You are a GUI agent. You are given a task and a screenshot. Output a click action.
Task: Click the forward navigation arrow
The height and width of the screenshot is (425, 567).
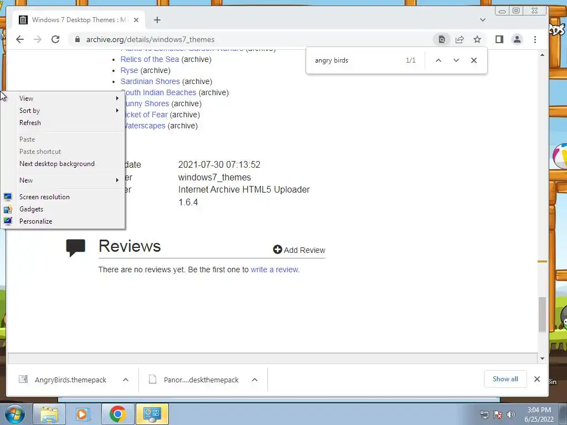point(38,39)
